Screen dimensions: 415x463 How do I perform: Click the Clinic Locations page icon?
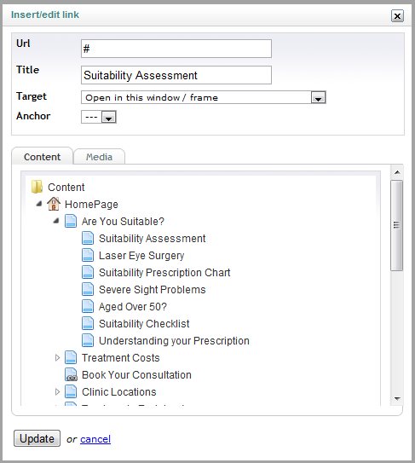click(71, 391)
